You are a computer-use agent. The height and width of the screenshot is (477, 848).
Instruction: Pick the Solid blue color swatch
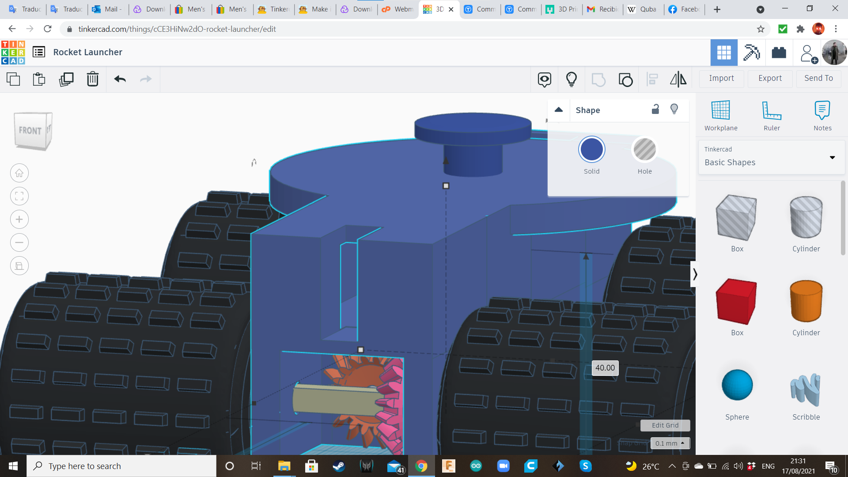click(591, 150)
